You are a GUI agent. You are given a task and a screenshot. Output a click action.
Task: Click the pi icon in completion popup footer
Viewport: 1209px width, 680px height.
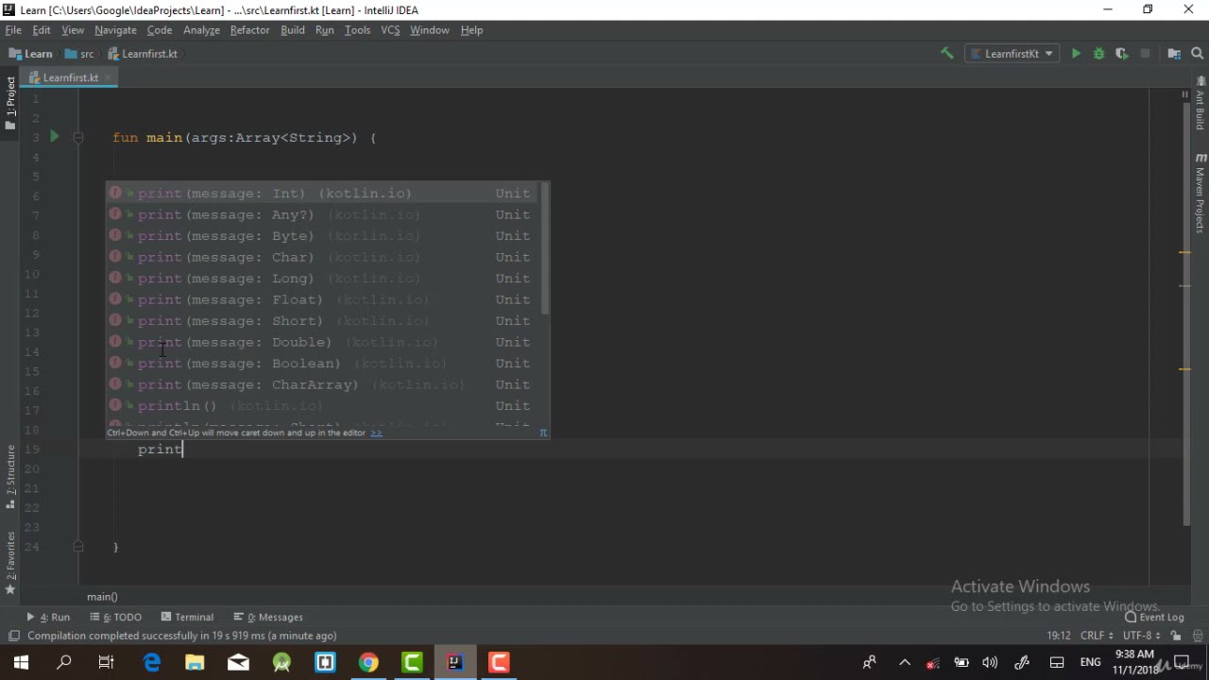[x=543, y=433]
